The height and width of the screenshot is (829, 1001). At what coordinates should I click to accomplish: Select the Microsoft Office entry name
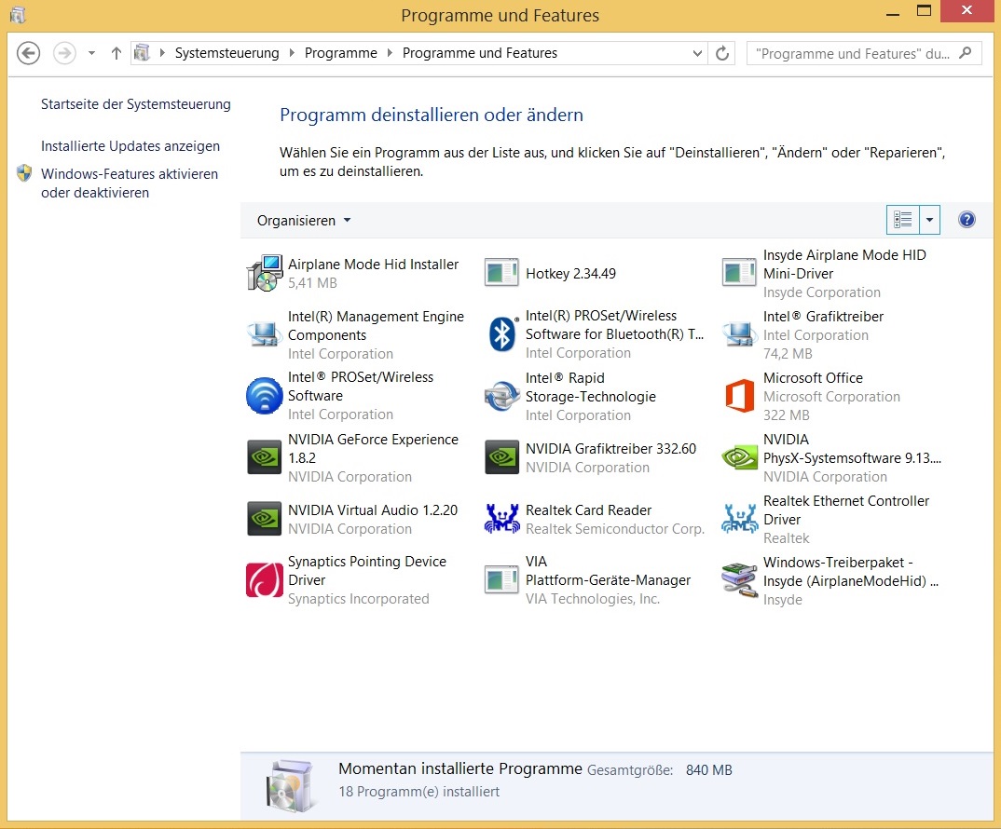click(x=813, y=378)
